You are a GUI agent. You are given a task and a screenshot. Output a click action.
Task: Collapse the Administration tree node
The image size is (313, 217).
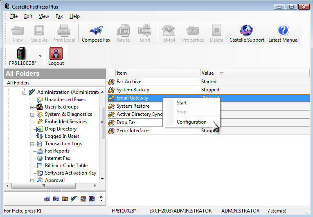pyautogui.click(x=25, y=92)
